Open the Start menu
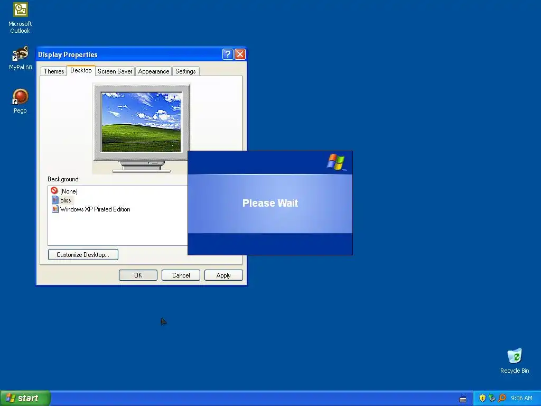 pyautogui.click(x=25, y=398)
